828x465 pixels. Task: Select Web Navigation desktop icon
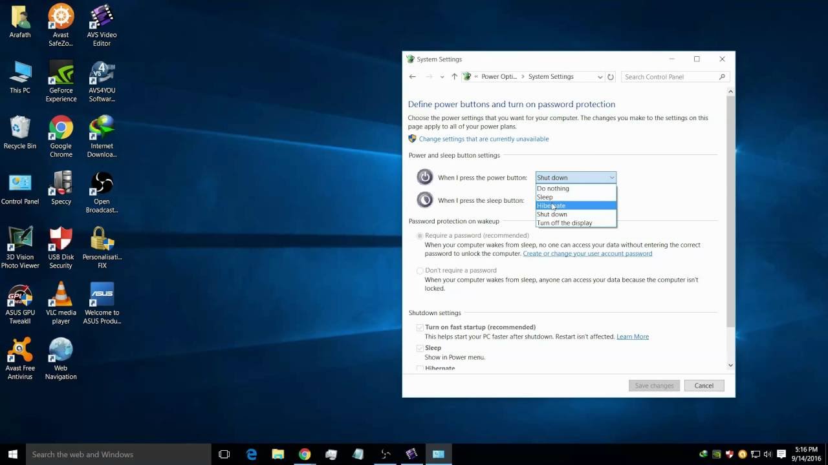point(61,359)
